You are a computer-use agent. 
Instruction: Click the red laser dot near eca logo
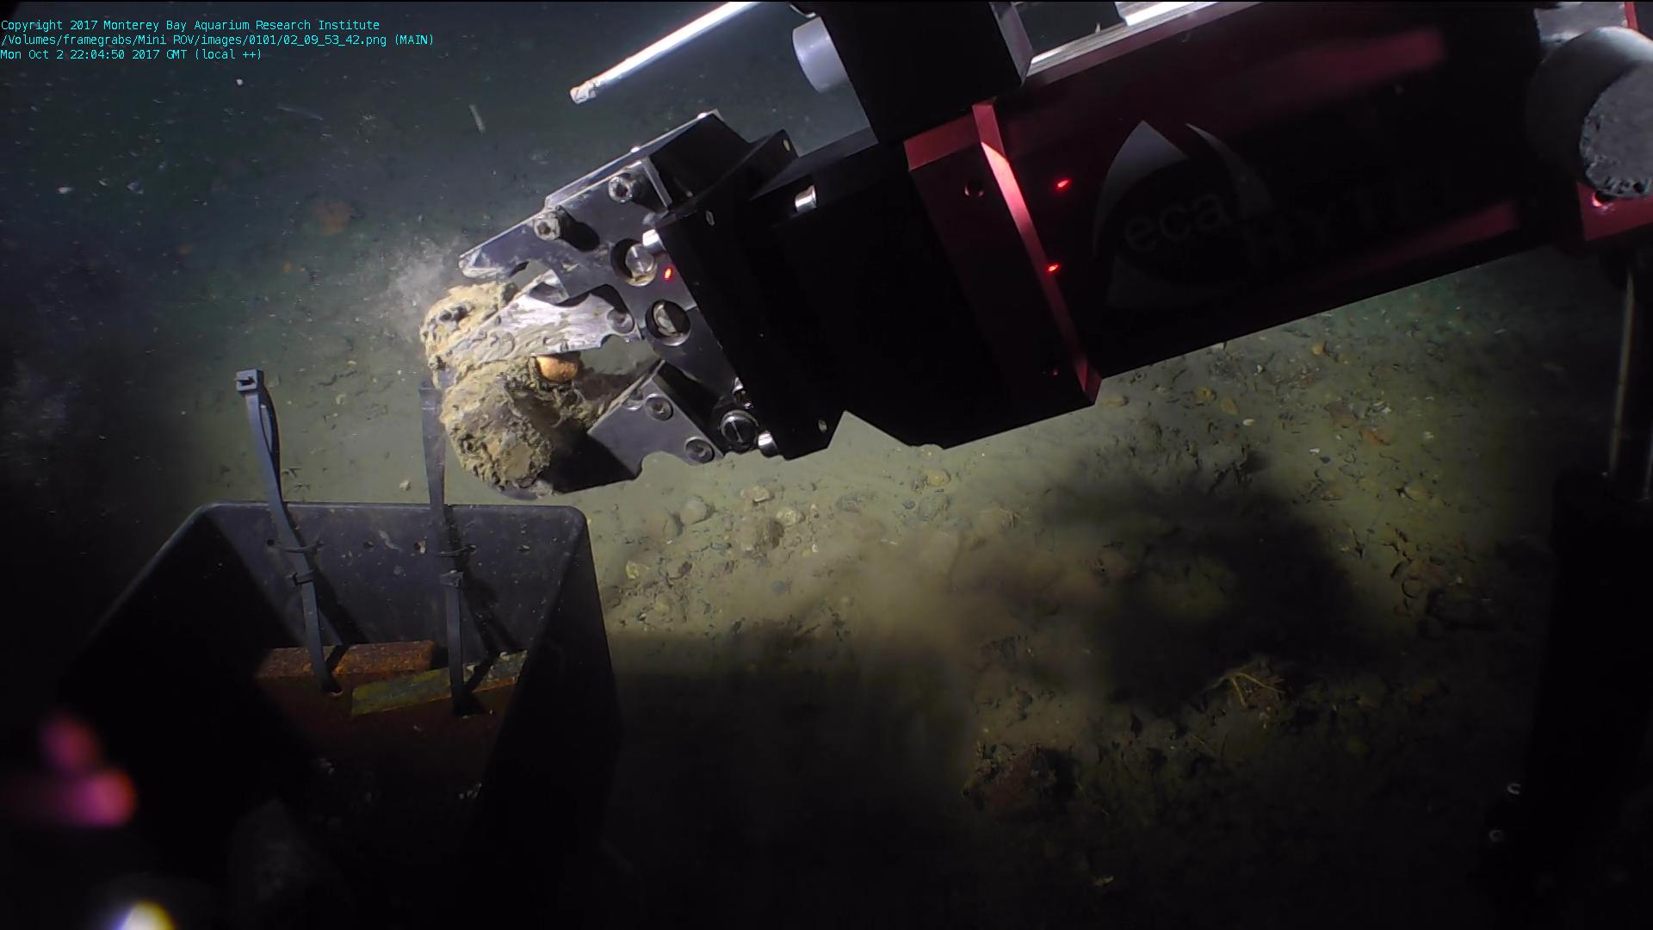click(x=1062, y=183)
